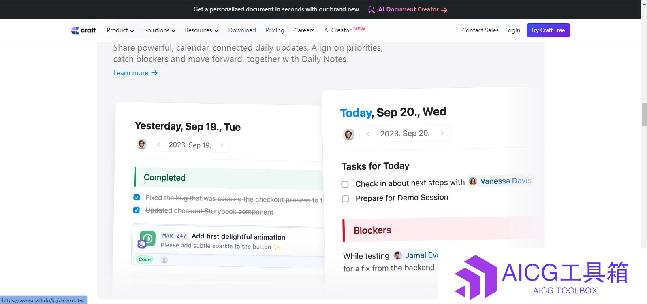Screen dimensions: 647x304
Task: Open the Pricing page
Action: coord(275,30)
